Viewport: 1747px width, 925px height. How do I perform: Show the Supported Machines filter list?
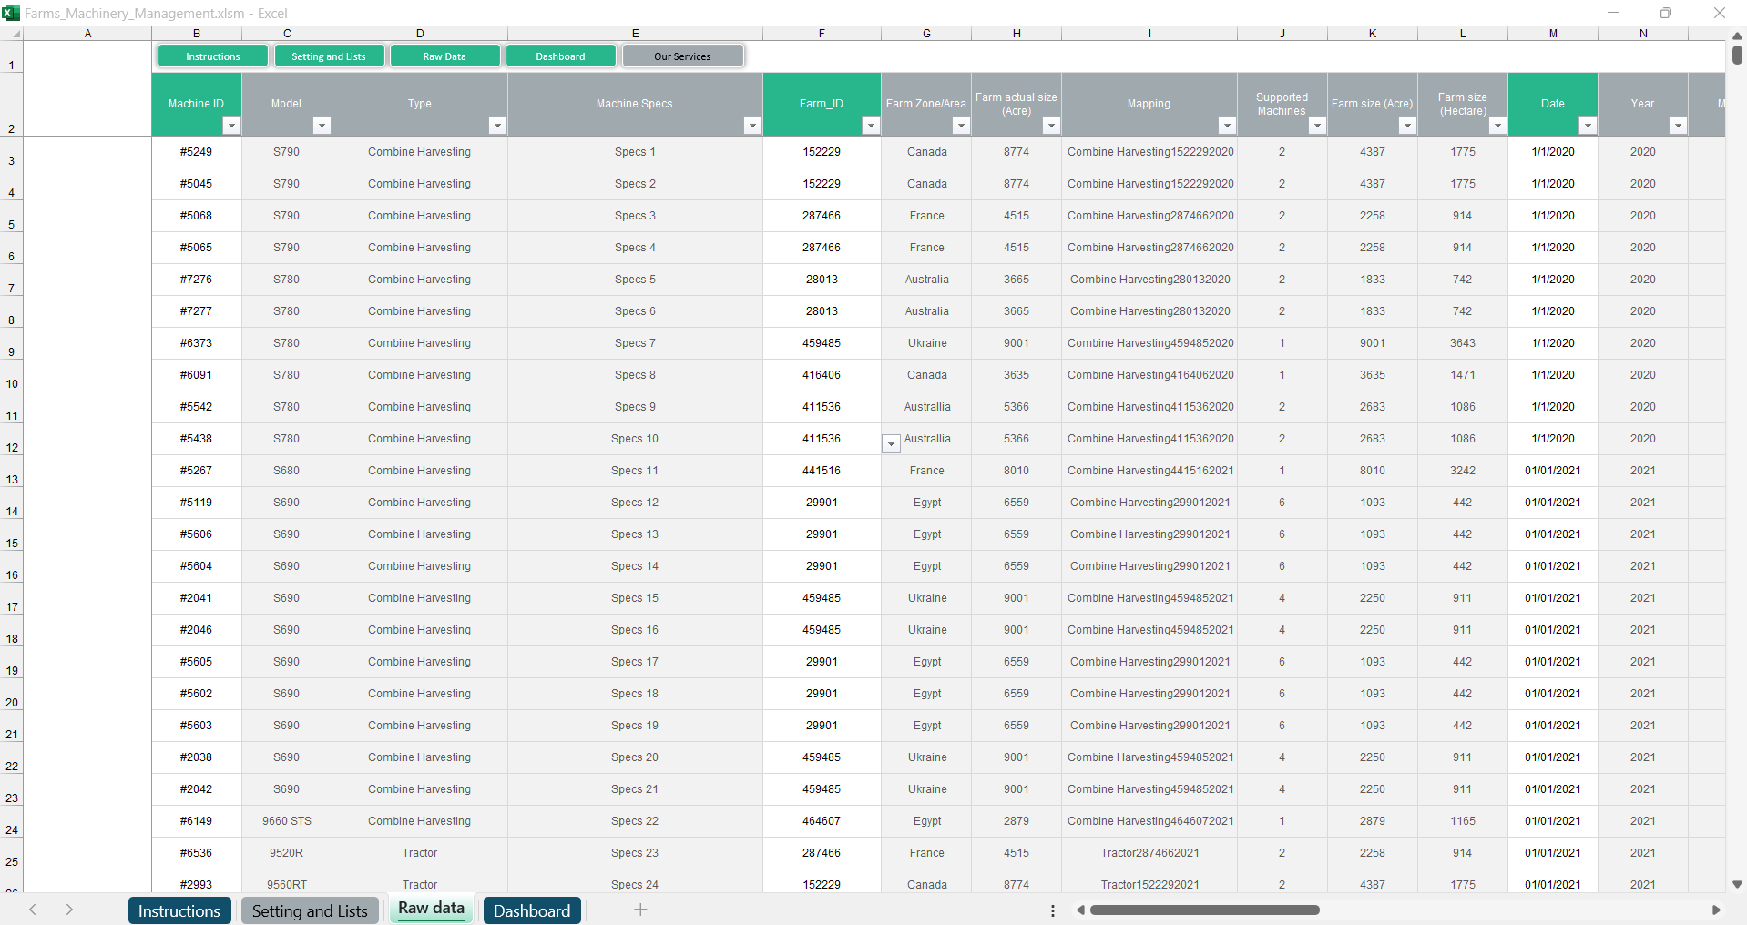point(1317,126)
